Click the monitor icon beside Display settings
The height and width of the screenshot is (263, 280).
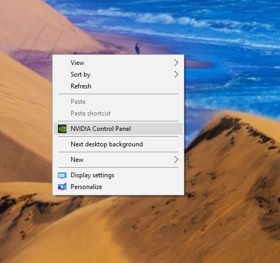click(62, 175)
